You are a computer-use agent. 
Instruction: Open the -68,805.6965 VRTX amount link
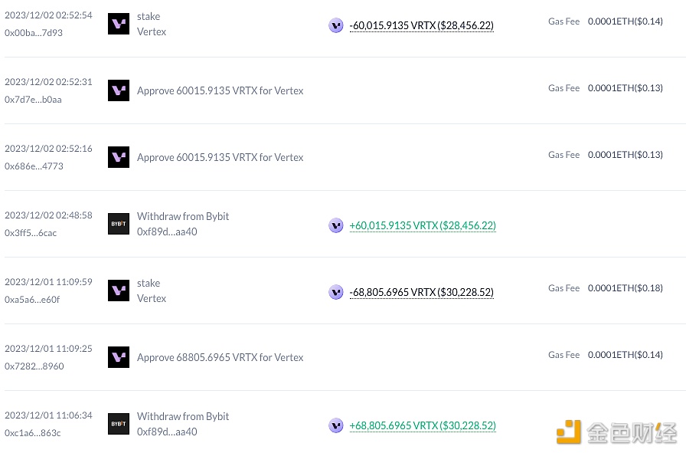point(422,292)
